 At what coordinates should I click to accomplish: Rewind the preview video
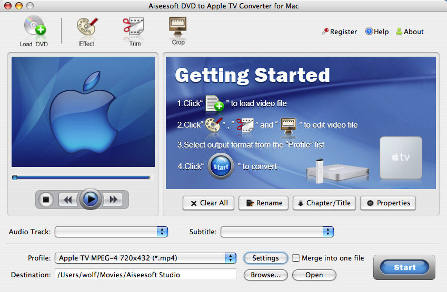[x=68, y=200]
